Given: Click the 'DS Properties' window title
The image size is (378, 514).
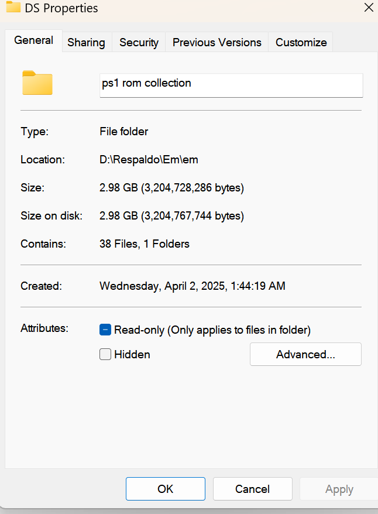Looking at the screenshot, I should [x=61, y=8].
